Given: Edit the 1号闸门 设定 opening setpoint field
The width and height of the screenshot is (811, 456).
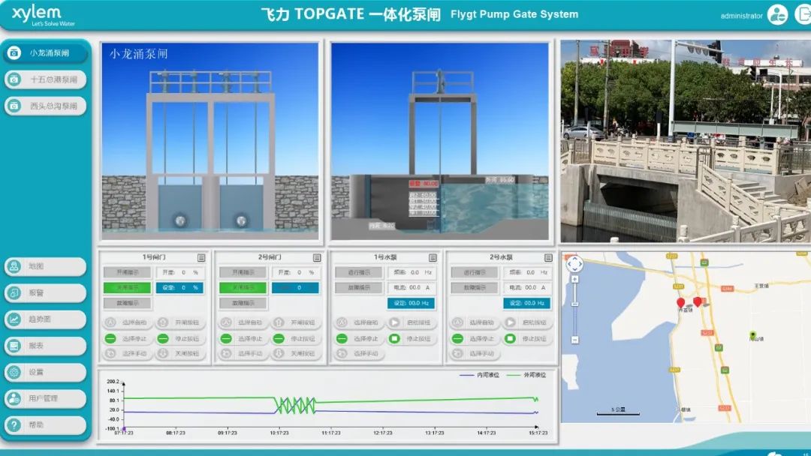Looking at the screenshot, I should tap(179, 288).
